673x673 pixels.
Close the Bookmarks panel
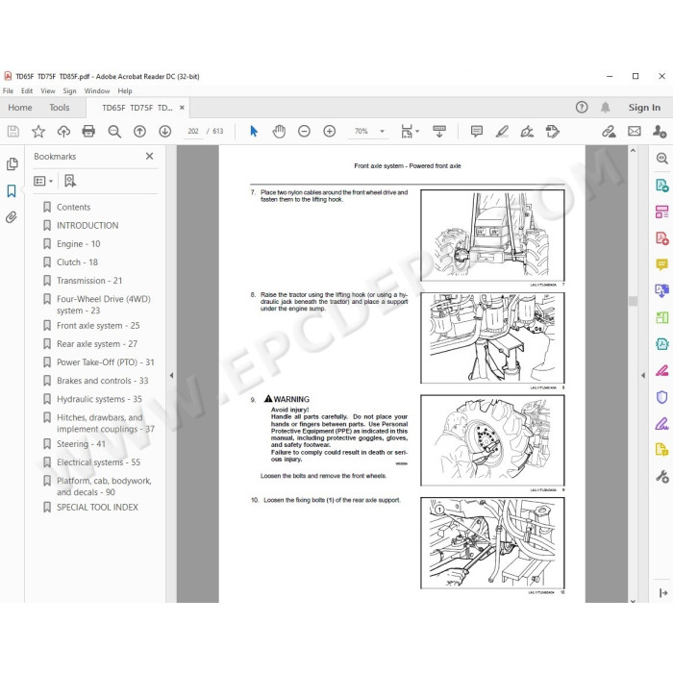[149, 156]
